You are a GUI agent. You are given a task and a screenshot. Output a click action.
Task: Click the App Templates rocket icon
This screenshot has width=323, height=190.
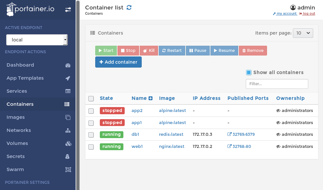click(x=68, y=78)
